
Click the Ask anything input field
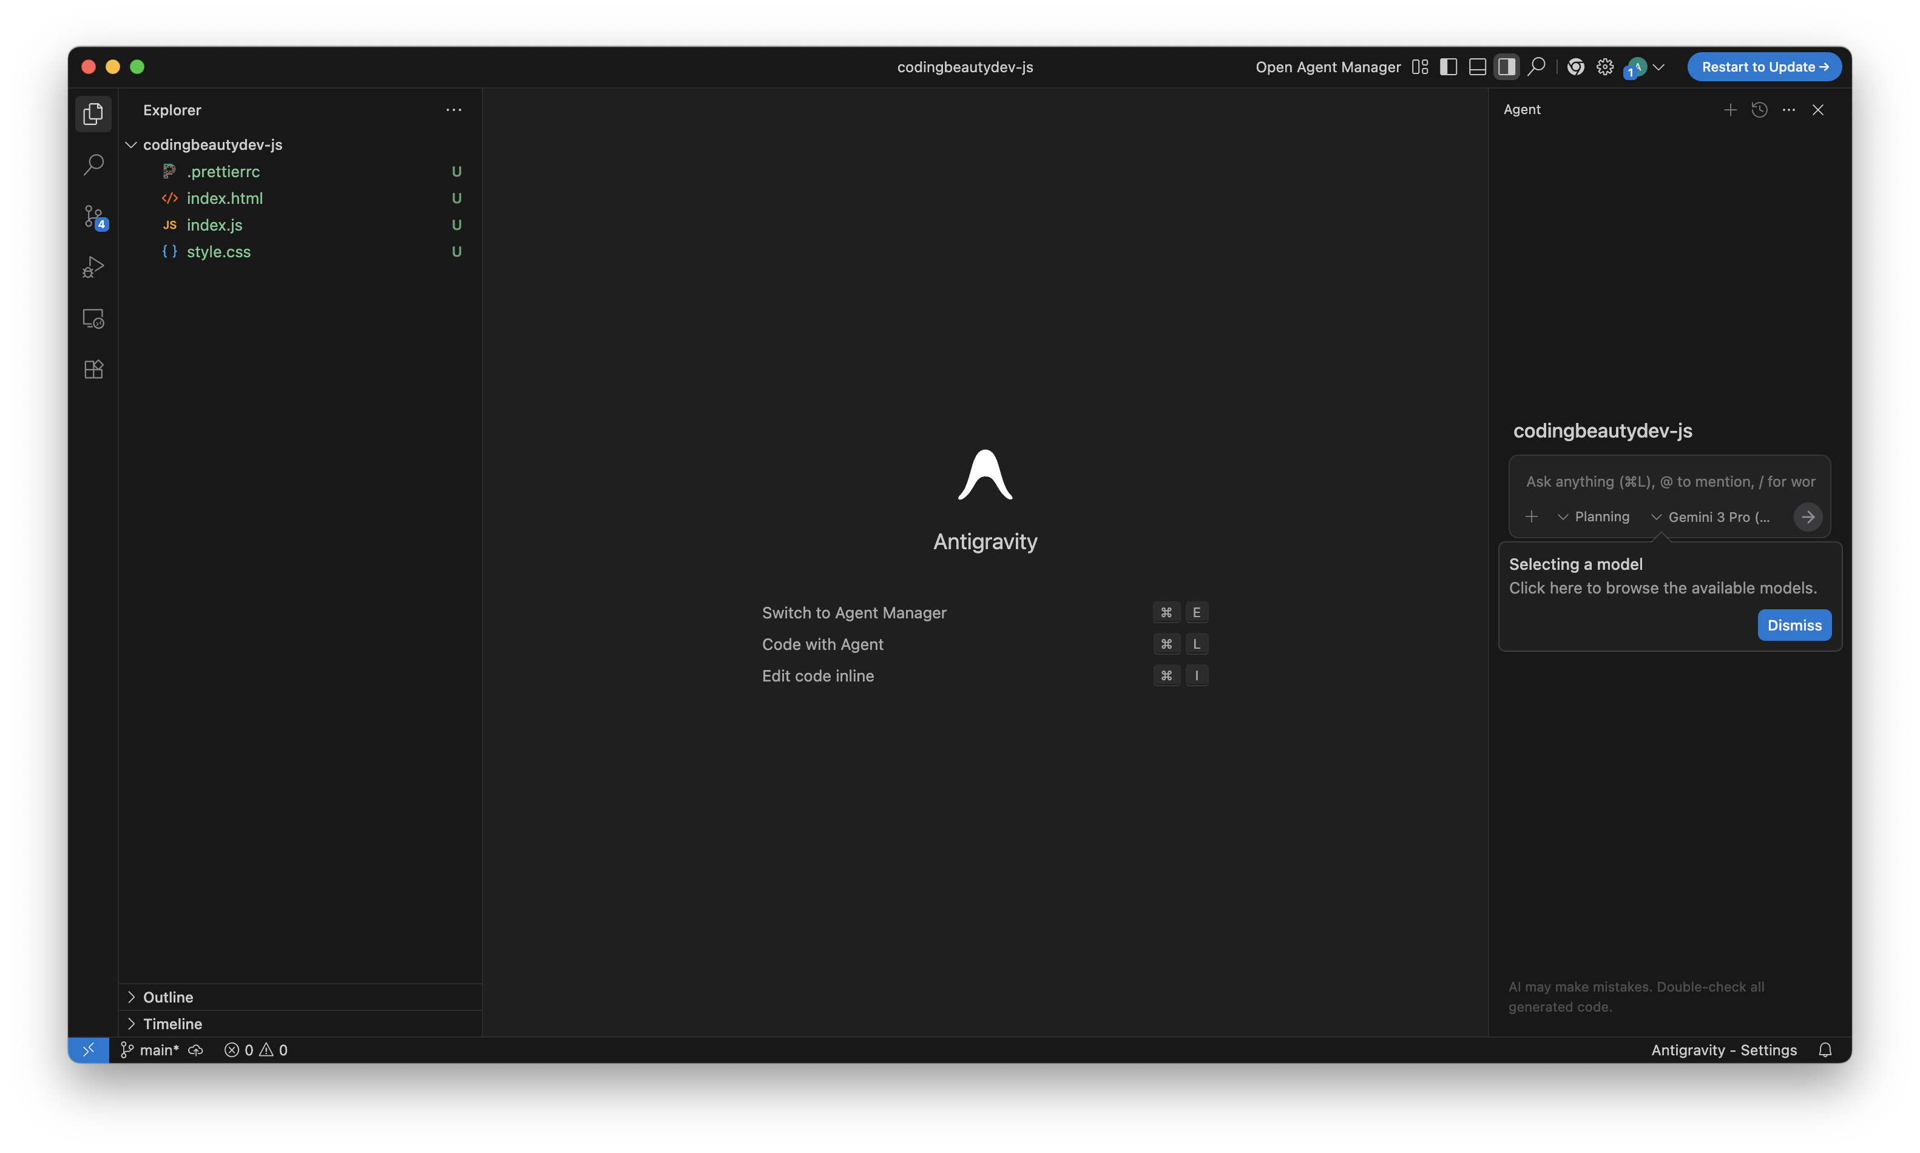1670,482
